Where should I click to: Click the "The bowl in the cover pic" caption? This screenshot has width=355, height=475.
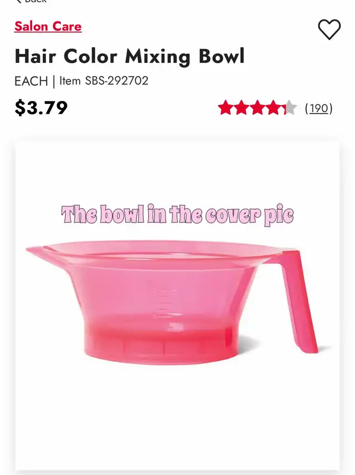(177, 215)
